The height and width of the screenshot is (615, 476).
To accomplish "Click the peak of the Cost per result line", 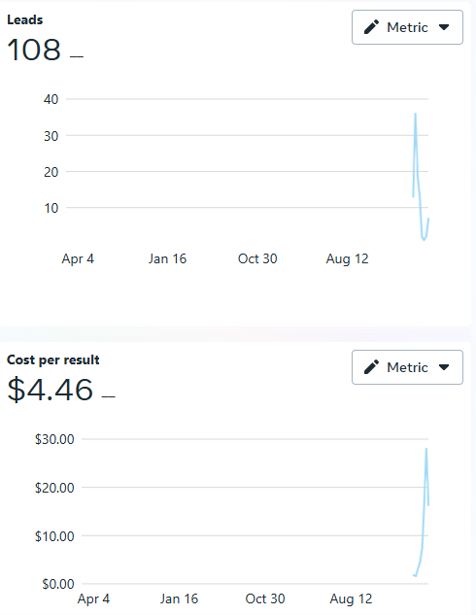I will tap(426, 449).
